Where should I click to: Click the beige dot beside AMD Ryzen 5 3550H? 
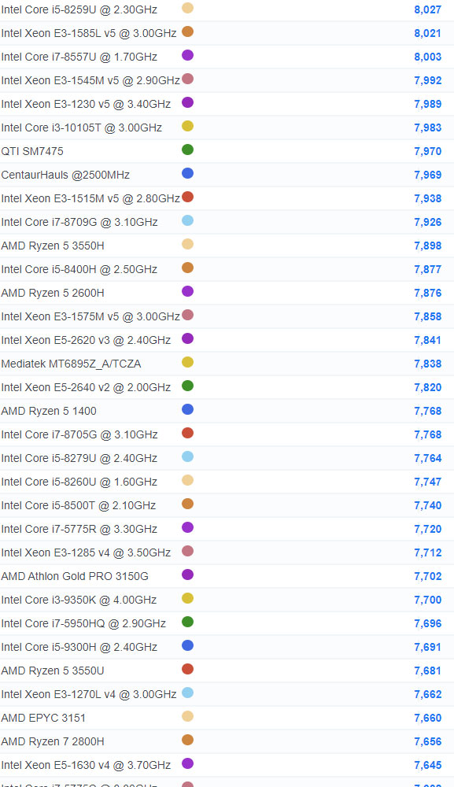(187, 244)
